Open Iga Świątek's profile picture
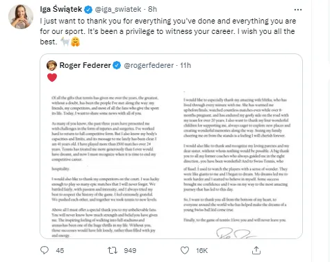The width and height of the screenshot is (330, 262). point(21,17)
